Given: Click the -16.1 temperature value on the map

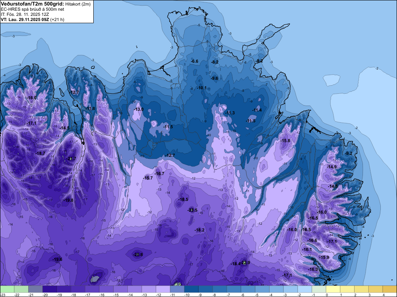Looking at the screenshot, I should (x=307, y=249).
